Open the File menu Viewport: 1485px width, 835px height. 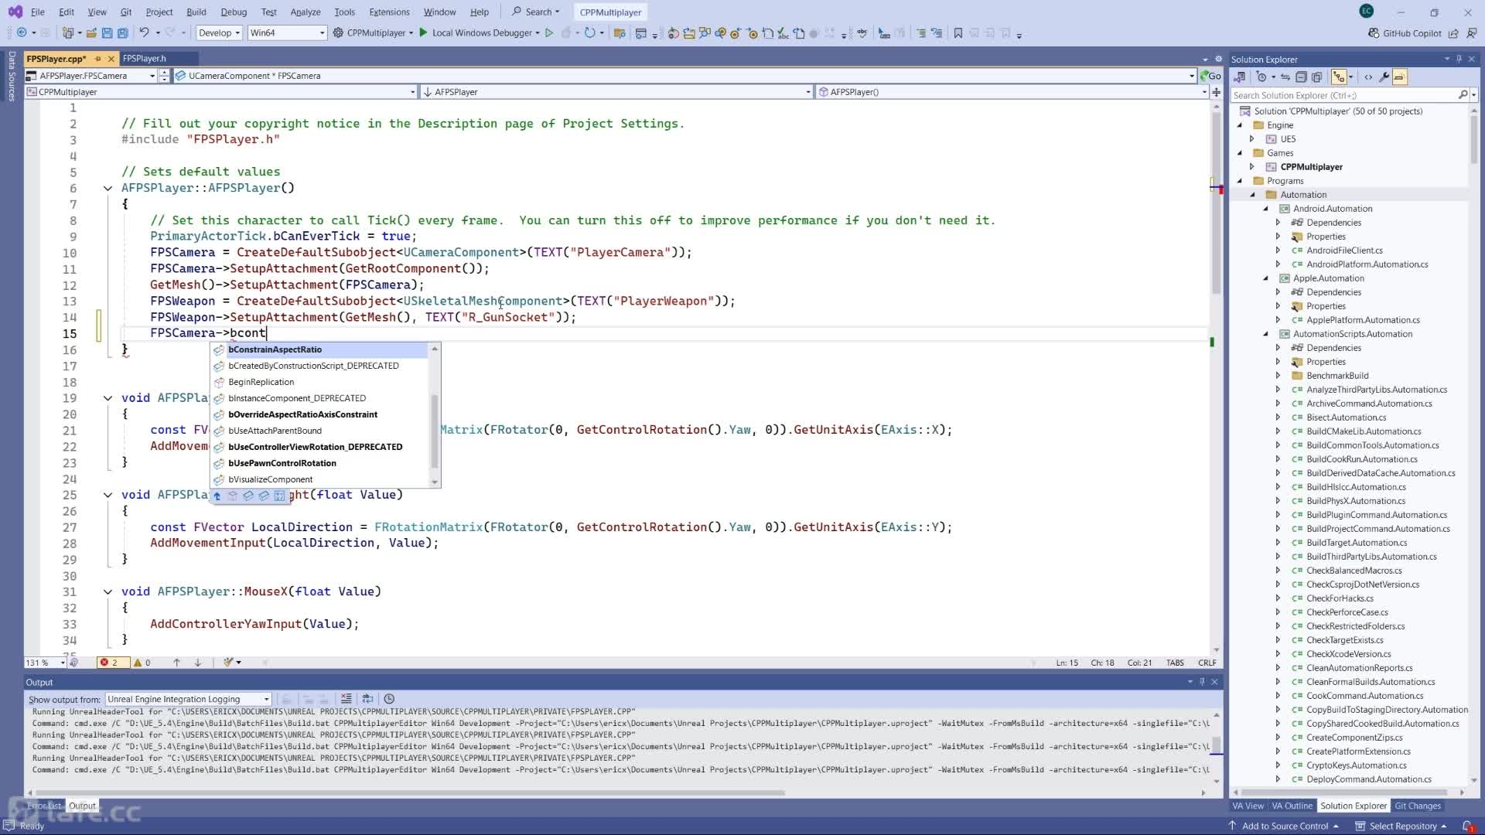pos(37,12)
